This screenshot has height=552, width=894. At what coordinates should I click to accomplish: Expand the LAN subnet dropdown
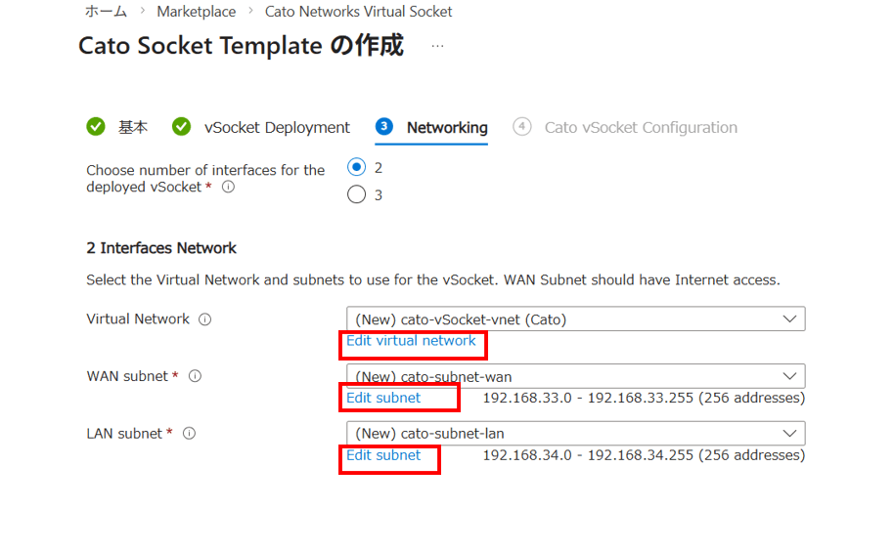coord(575,434)
